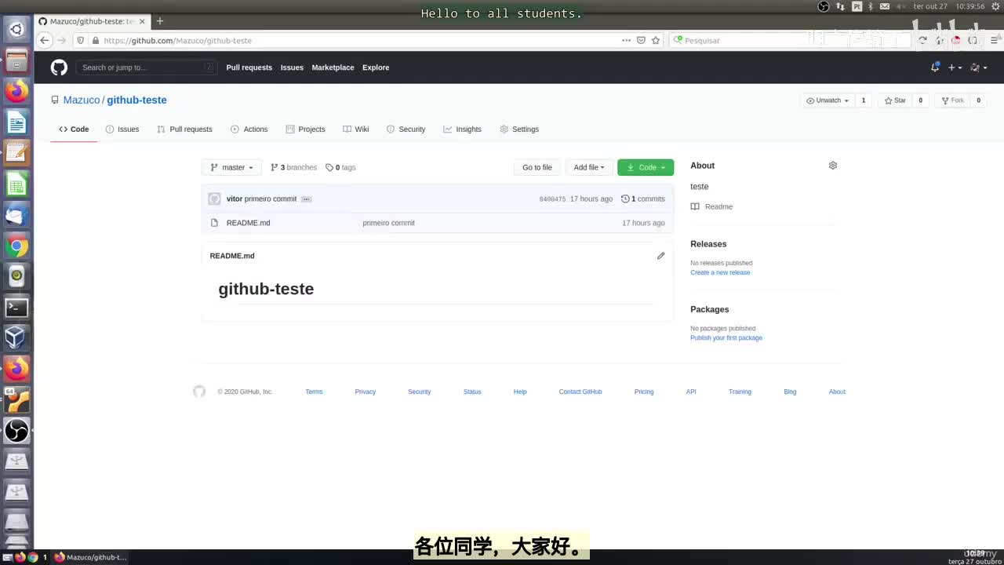Open LibreOffice Calc from the dock
Screen dimensions: 1004x565
[x=16, y=184]
